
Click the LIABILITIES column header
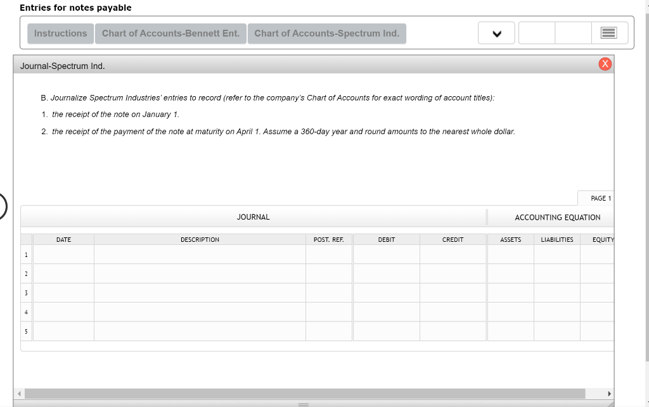tap(557, 240)
